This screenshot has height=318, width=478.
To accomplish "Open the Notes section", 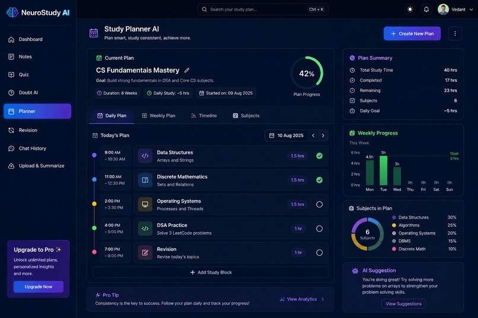I will 37,57.
